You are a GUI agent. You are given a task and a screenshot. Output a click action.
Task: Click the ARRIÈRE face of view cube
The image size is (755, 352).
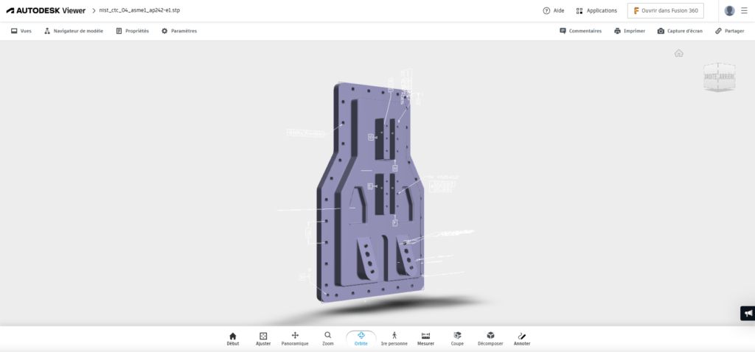tap(727, 77)
